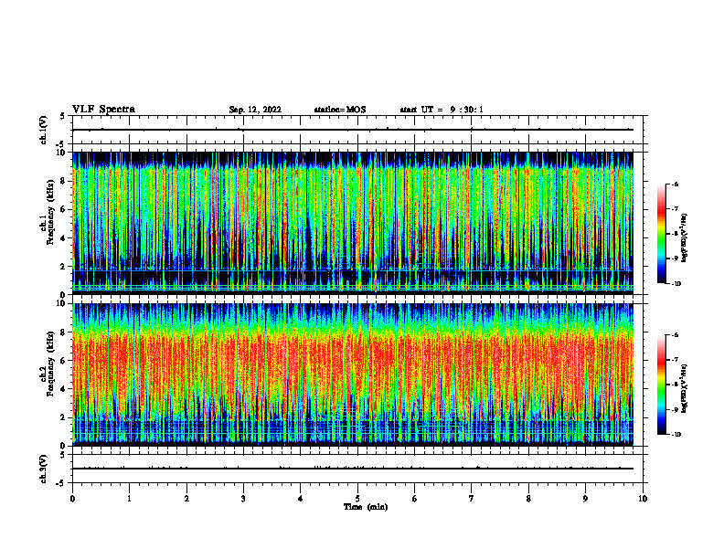Click the -6 label on ch.1 color bar

click(676, 184)
